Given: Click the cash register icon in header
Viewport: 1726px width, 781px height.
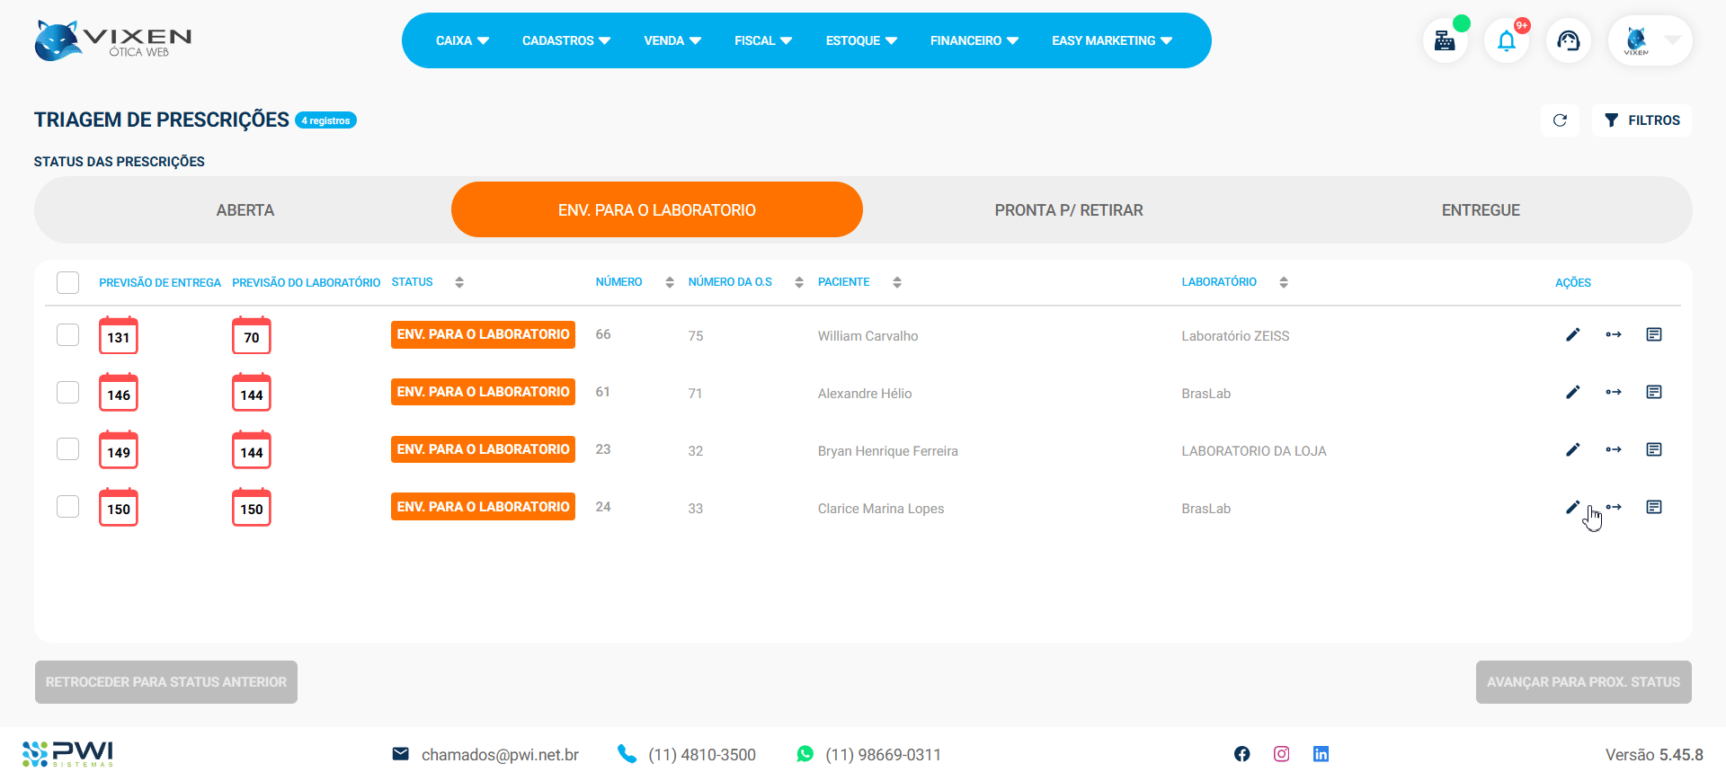Looking at the screenshot, I should pos(1445,41).
